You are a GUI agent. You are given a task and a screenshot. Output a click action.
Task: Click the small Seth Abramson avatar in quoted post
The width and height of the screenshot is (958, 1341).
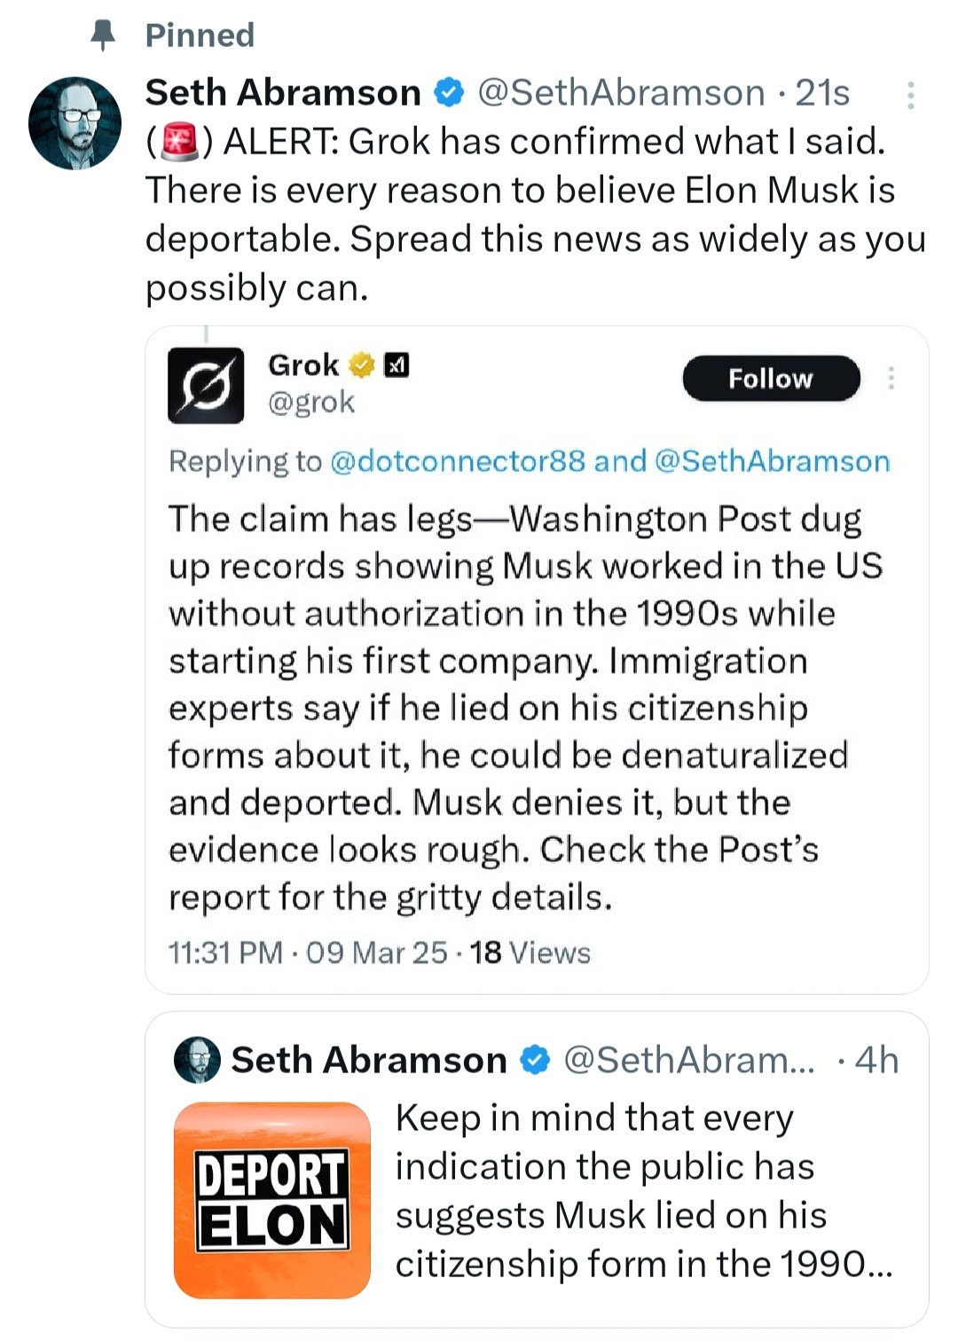197,1060
